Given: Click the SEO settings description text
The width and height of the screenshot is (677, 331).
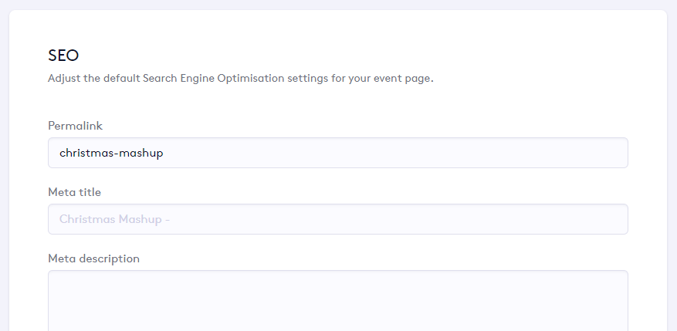Looking at the screenshot, I should [240, 79].
